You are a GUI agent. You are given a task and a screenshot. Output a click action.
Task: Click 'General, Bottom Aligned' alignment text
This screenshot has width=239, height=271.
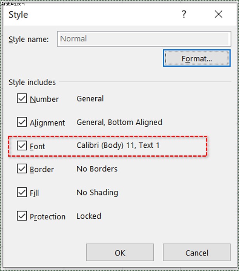[119, 123]
